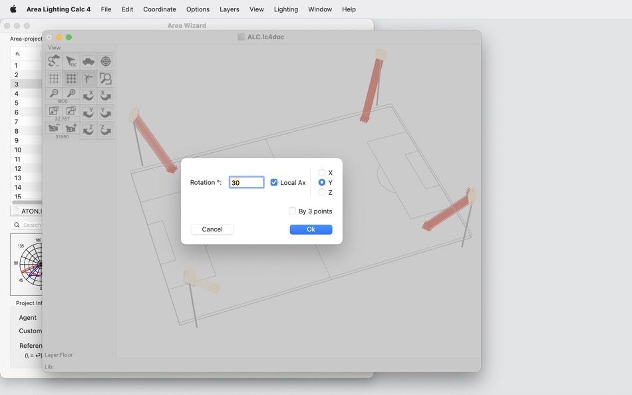Screen dimensions: 632x395
Task: Click rotate X clockwise icon
Action: (x=106, y=96)
